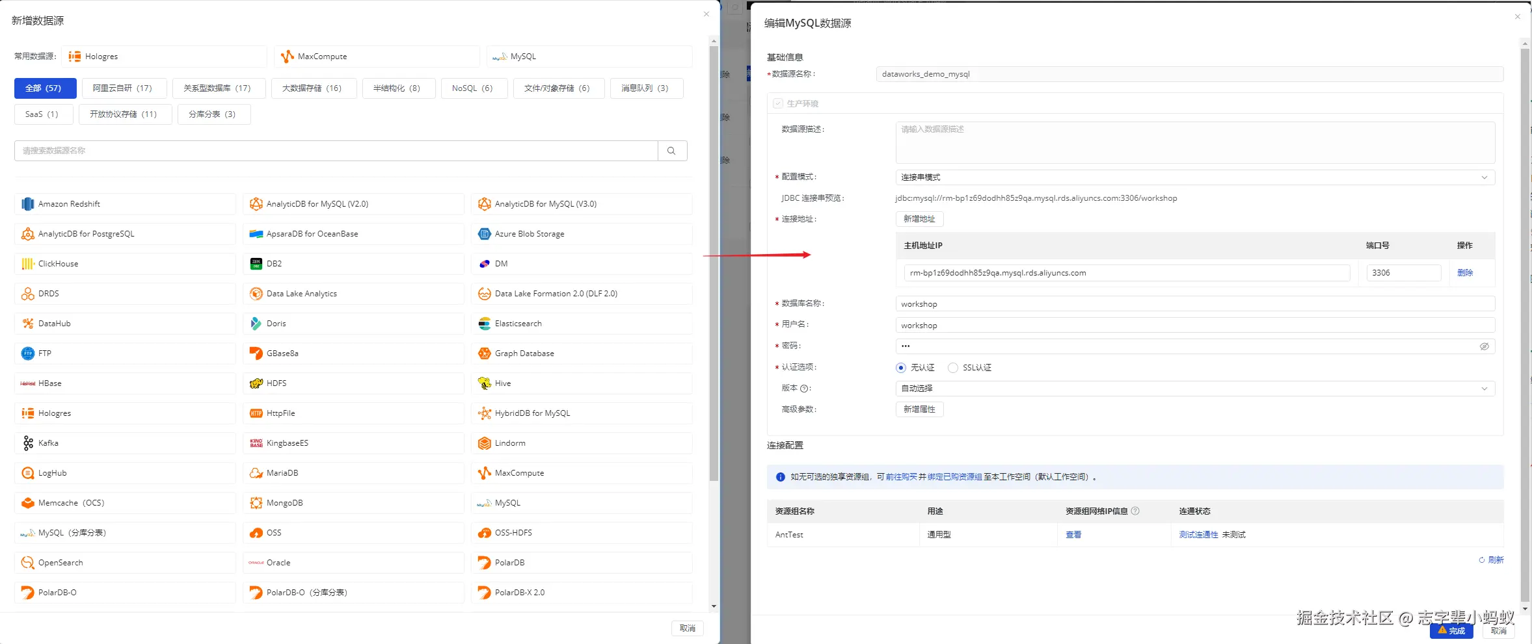Image resolution: width=1532 pixels, height=644 pixels.
Task: Select the DataHub data source icon
Action: [27, 324]
